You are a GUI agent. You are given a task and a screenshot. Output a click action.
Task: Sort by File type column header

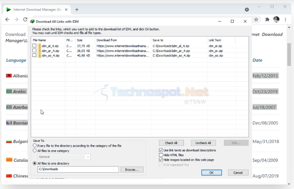pyautogui.click(x=69, y=40)
